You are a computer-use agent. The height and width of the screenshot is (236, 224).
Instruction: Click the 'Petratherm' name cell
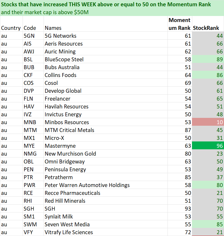pyautogui.click(x=106, y=177)
